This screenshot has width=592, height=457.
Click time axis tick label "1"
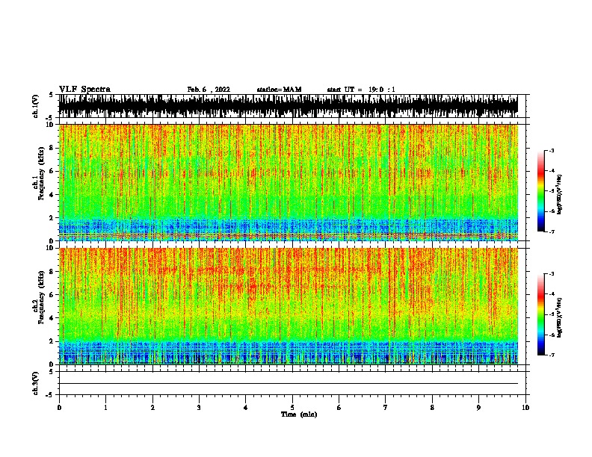click(x=105, y=407)
